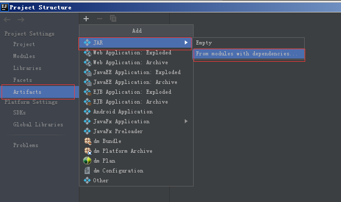Image resolution: width=341 pixels, height=202 pixels.
Task: Open Libraries settings in sidebar
Action: pos(27,68)
